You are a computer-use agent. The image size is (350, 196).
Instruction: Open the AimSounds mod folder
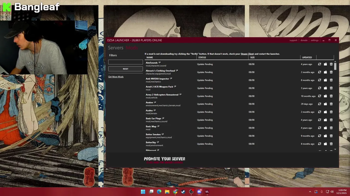tap(325, 64)
